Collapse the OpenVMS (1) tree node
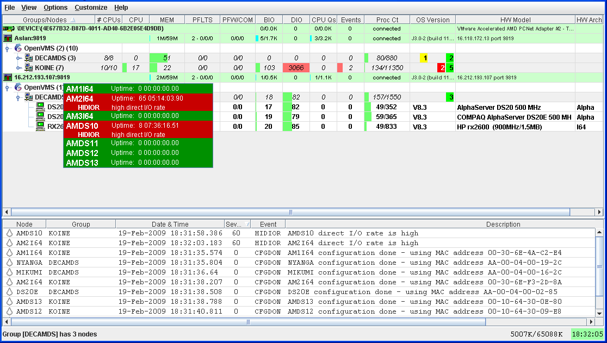Screen dimensions: 607x343 (x=8, y=88)
